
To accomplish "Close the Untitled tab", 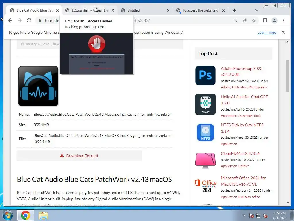I will (168, 10).
